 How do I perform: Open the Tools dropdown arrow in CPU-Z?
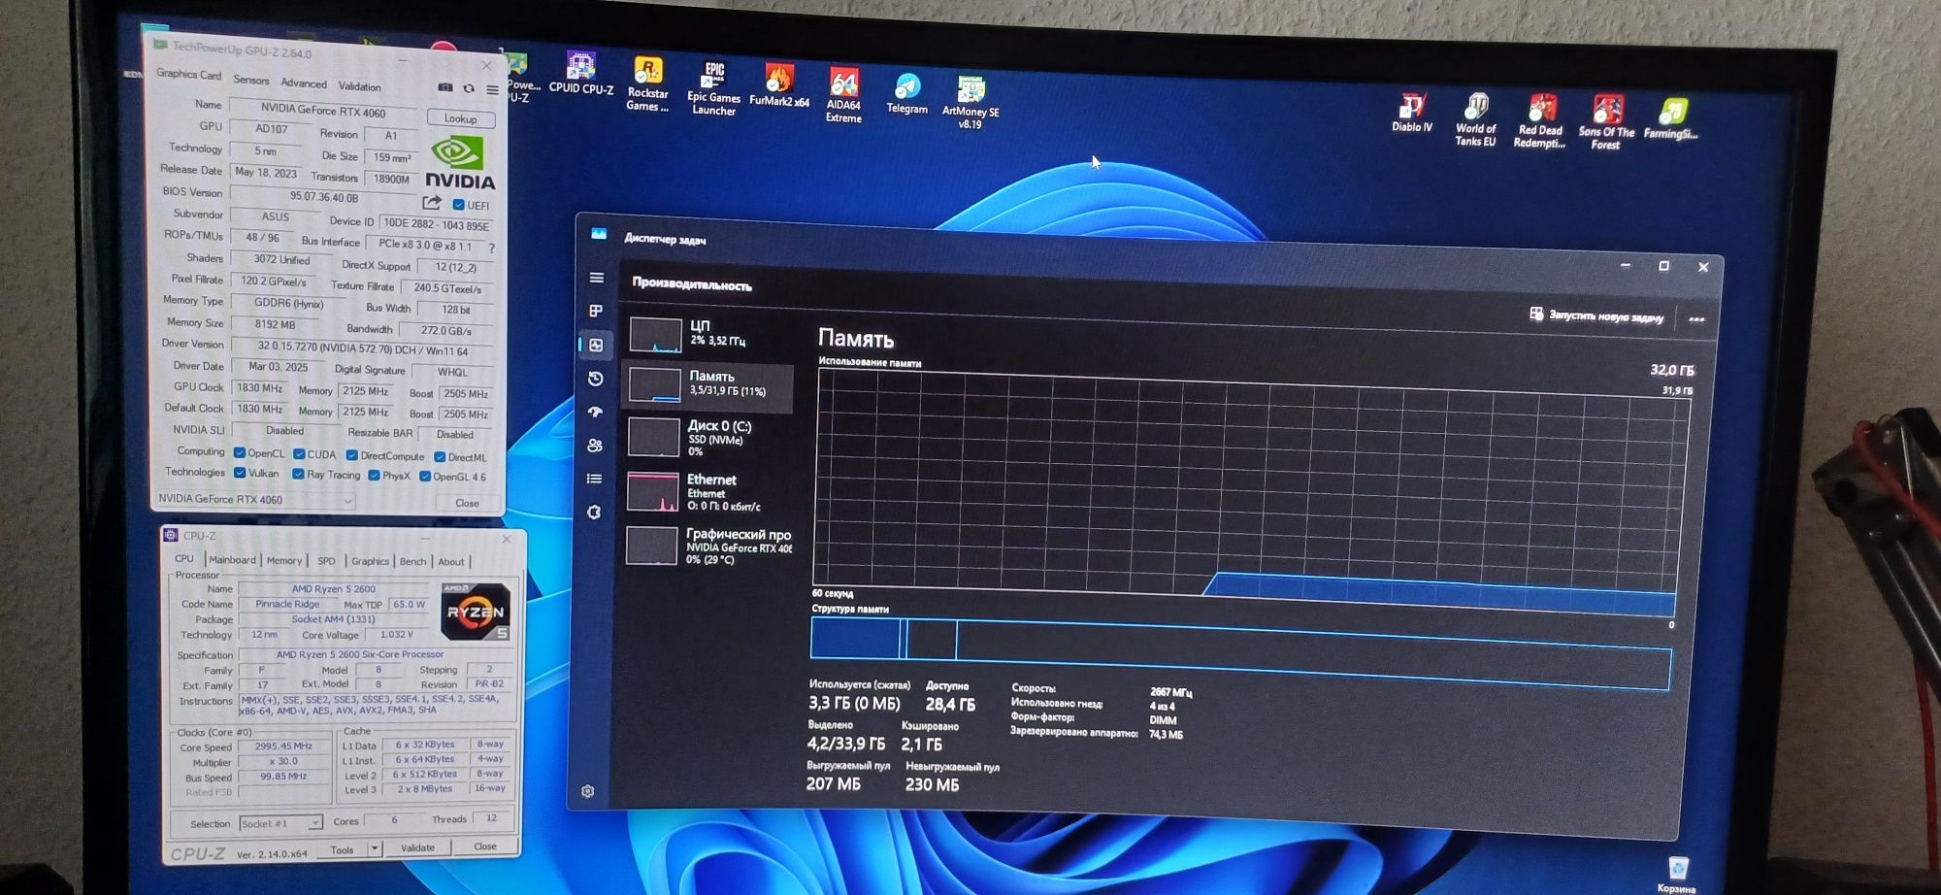pos(375,848)
